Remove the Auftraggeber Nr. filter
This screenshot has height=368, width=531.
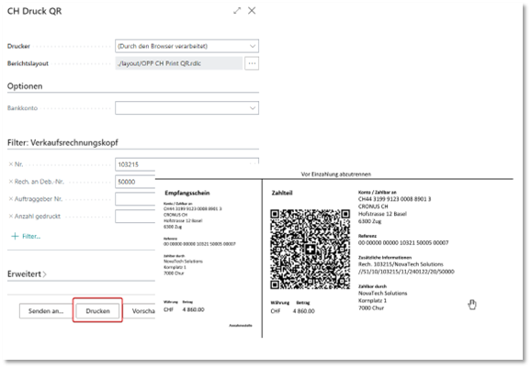pos(11,199)
